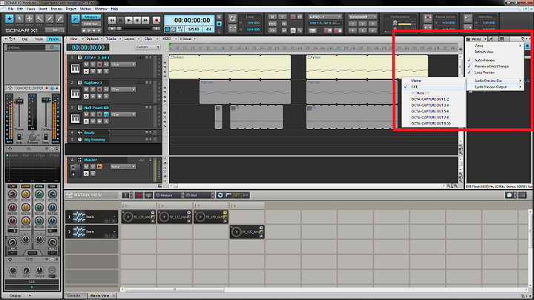Open the Layers dropdown menu
The height and width of the screenshot is (300, 534).
click(131, 39)
